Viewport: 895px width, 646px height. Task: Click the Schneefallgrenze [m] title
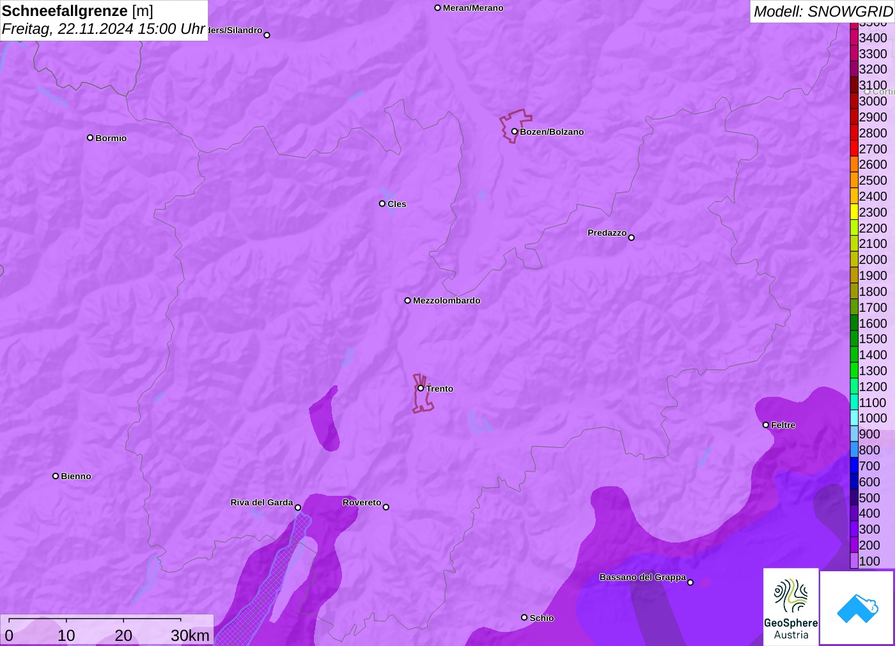coord(77,11)
